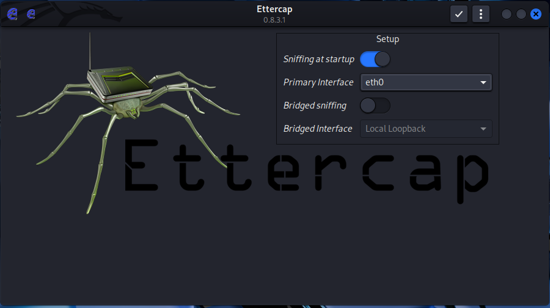Toggle off Sniffing at startup switch
This screenshot has height=308, width=550.
(x=375, y=59)
